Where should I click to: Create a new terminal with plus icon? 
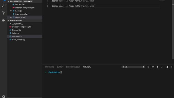(148, 67)
